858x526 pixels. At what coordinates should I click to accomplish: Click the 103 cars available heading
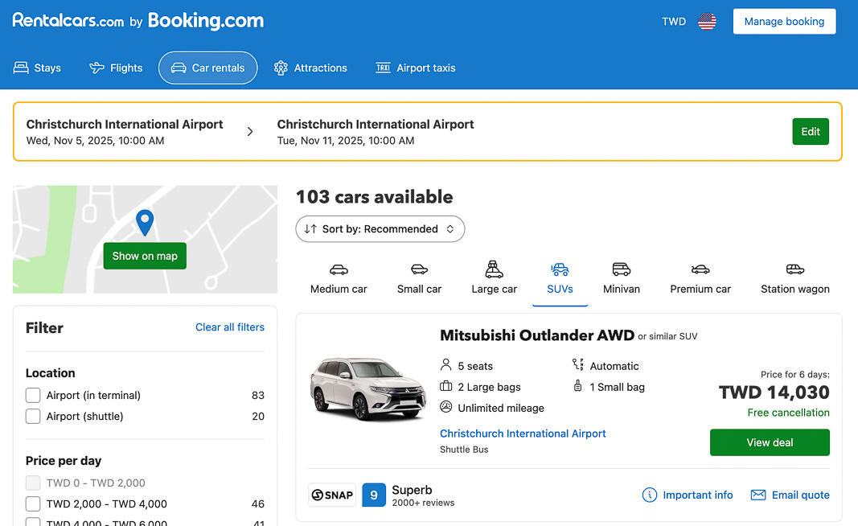374,197
